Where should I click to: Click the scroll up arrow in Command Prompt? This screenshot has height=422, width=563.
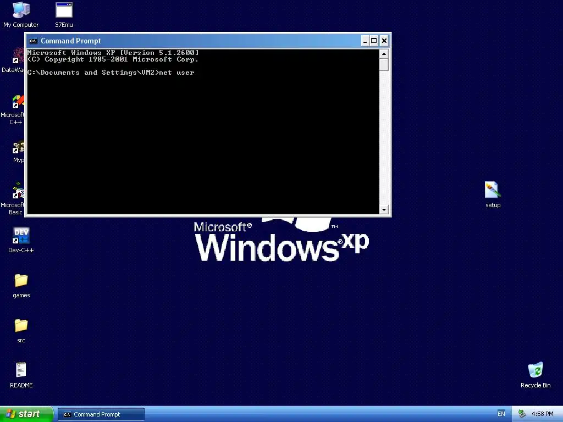point(384,54)
